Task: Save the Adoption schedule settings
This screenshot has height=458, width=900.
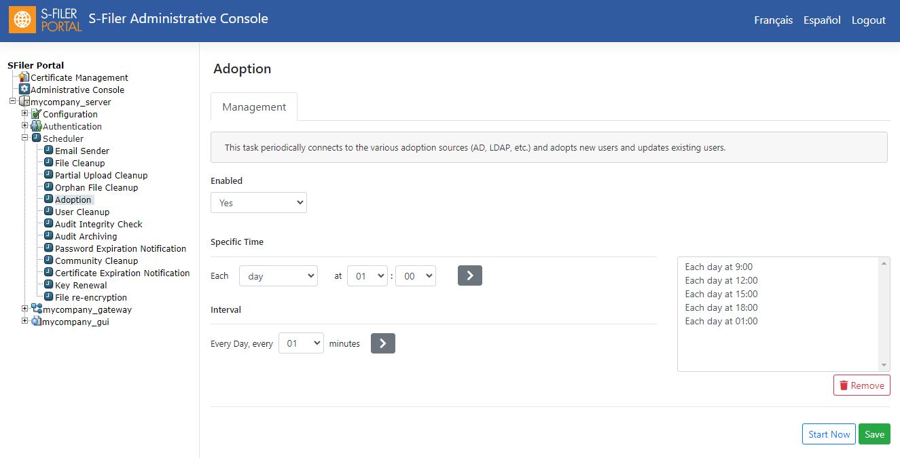Action: [x=874, y=434]
